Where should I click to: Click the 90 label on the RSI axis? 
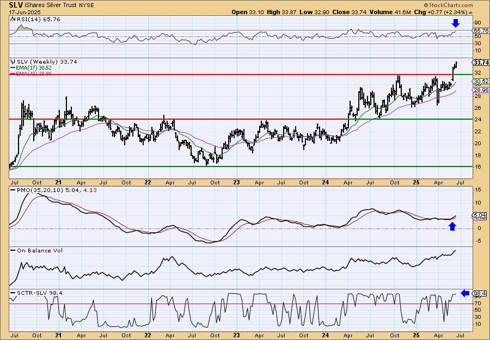(477, 22)
